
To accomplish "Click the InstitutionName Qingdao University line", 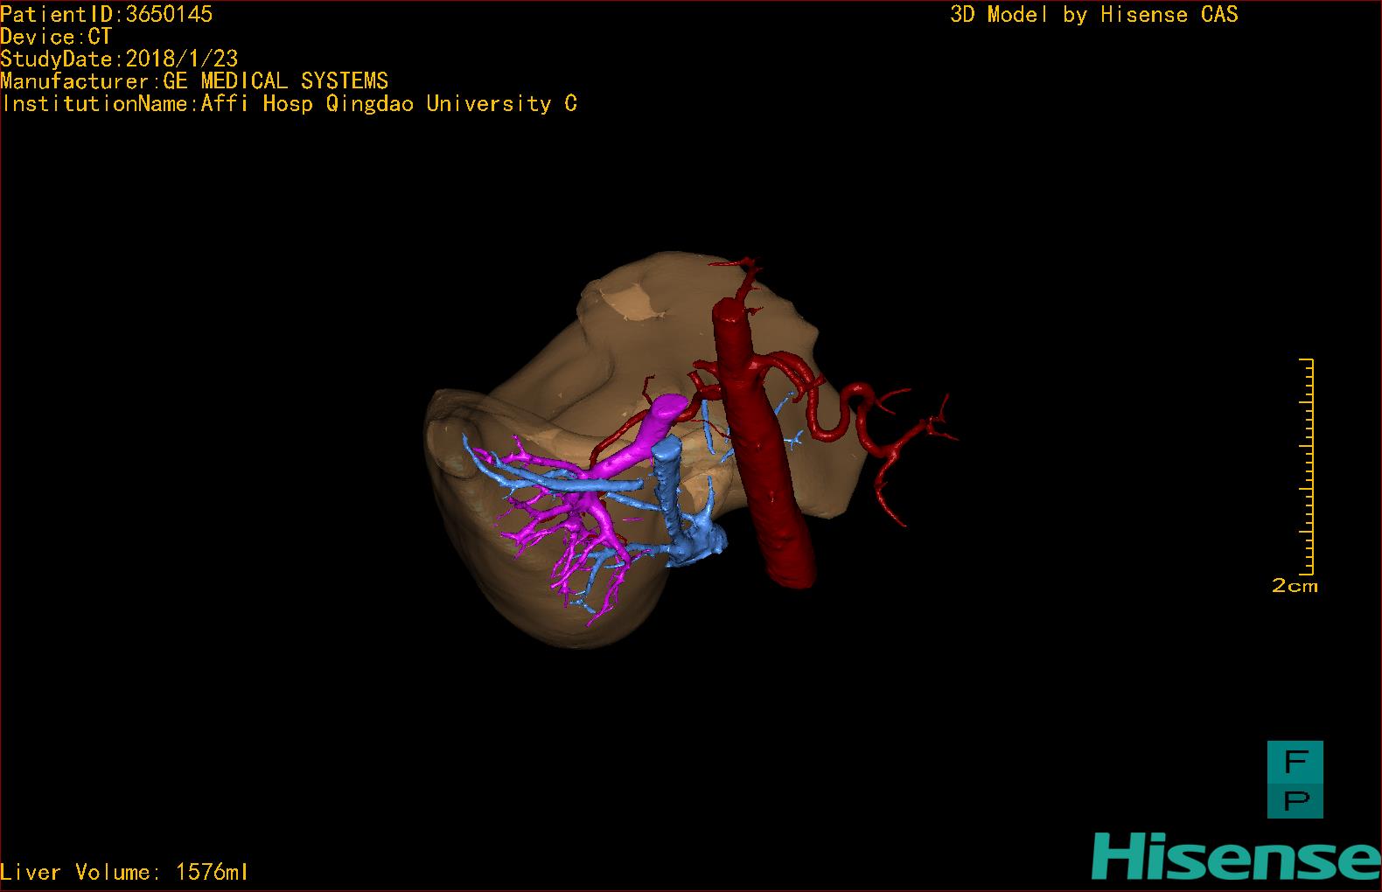I will click(x=289, y=104).
